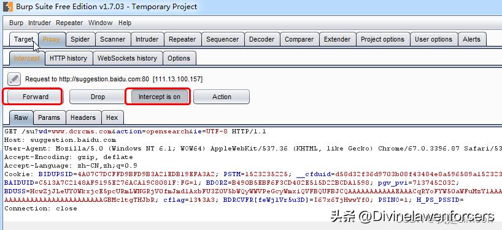Screen dimensions: 502x230
Task: Switch to the Intruder tool tab
Action: (x=147, y=40)
